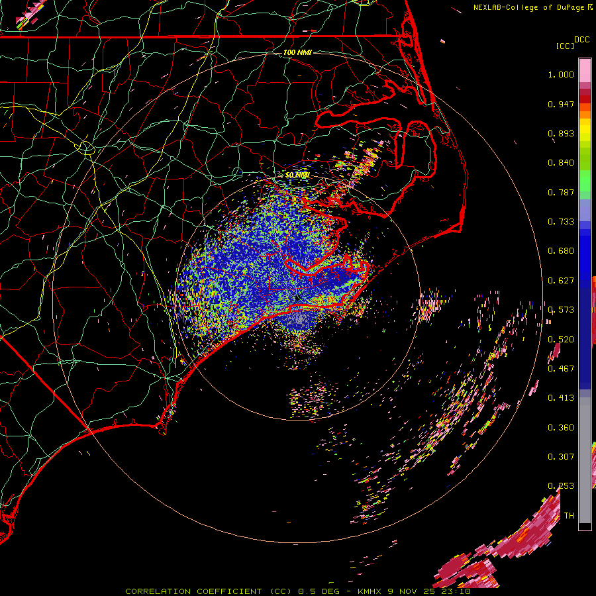This screenshot has height=596, width=596.
Task: Select the 0.573 scale value
Action: click(x=561, y=310)
